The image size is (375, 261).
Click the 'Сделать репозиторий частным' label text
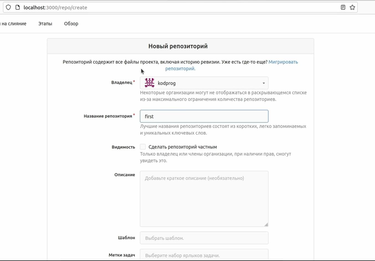click(x=183, y=147)
